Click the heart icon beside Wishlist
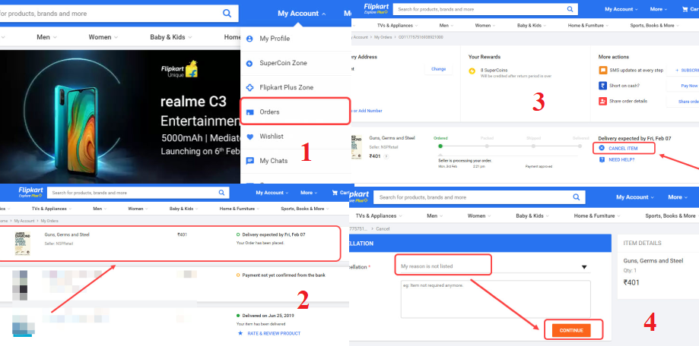The width and height of the screenshot is (699, 346). (250, 137)
